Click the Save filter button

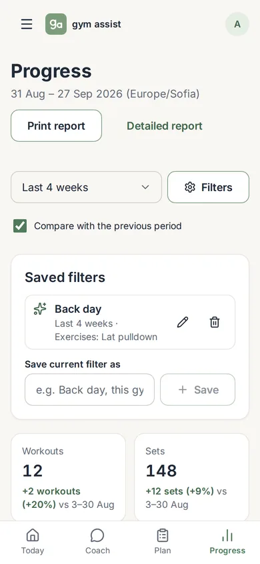tap(197, 390)
